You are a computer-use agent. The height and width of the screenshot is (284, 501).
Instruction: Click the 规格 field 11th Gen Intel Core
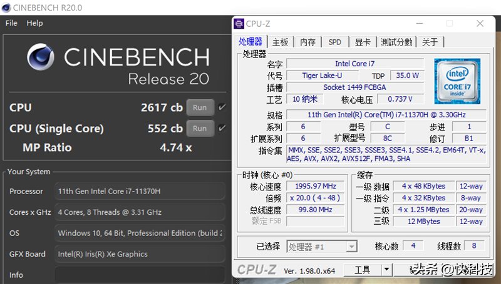(386, 115)
